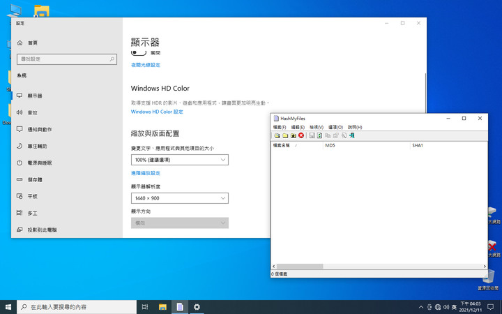Click the Exit icon in HashMyFiles toolbar
Viewport: 502px width, 314px height.
pos(352,135)
